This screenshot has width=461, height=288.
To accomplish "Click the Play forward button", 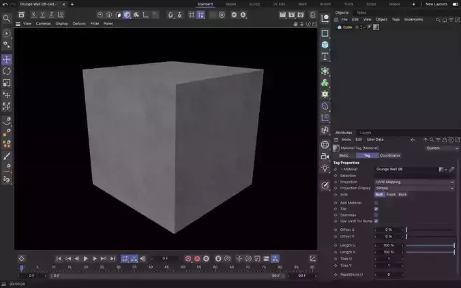I will [x=85, y=259].
